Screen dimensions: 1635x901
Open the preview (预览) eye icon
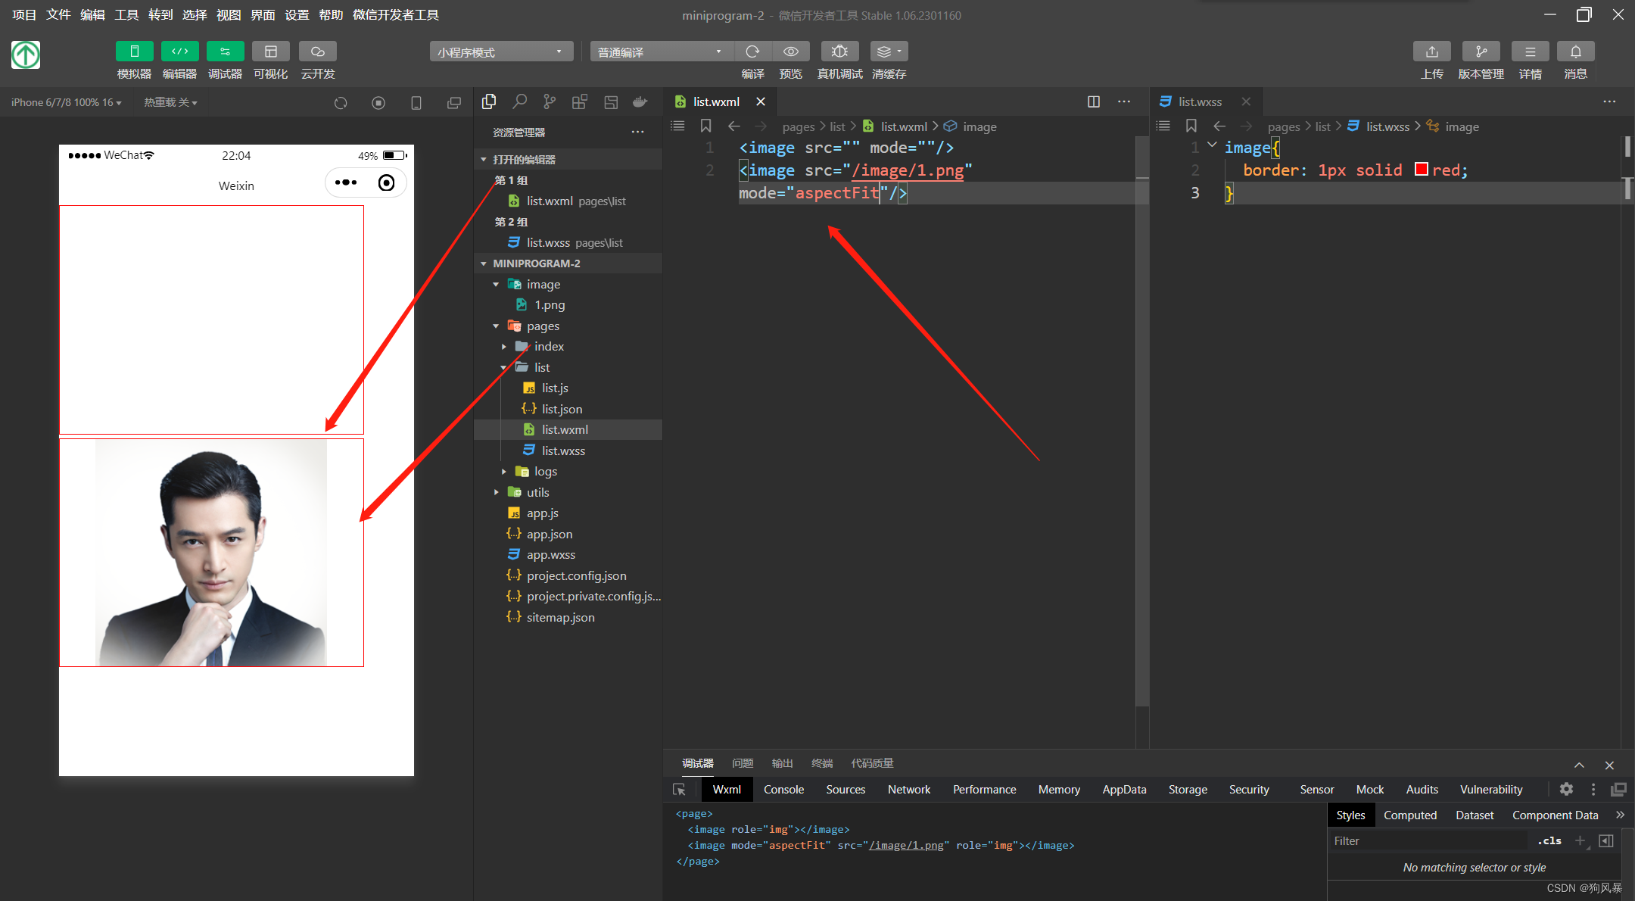coord(791,51)
